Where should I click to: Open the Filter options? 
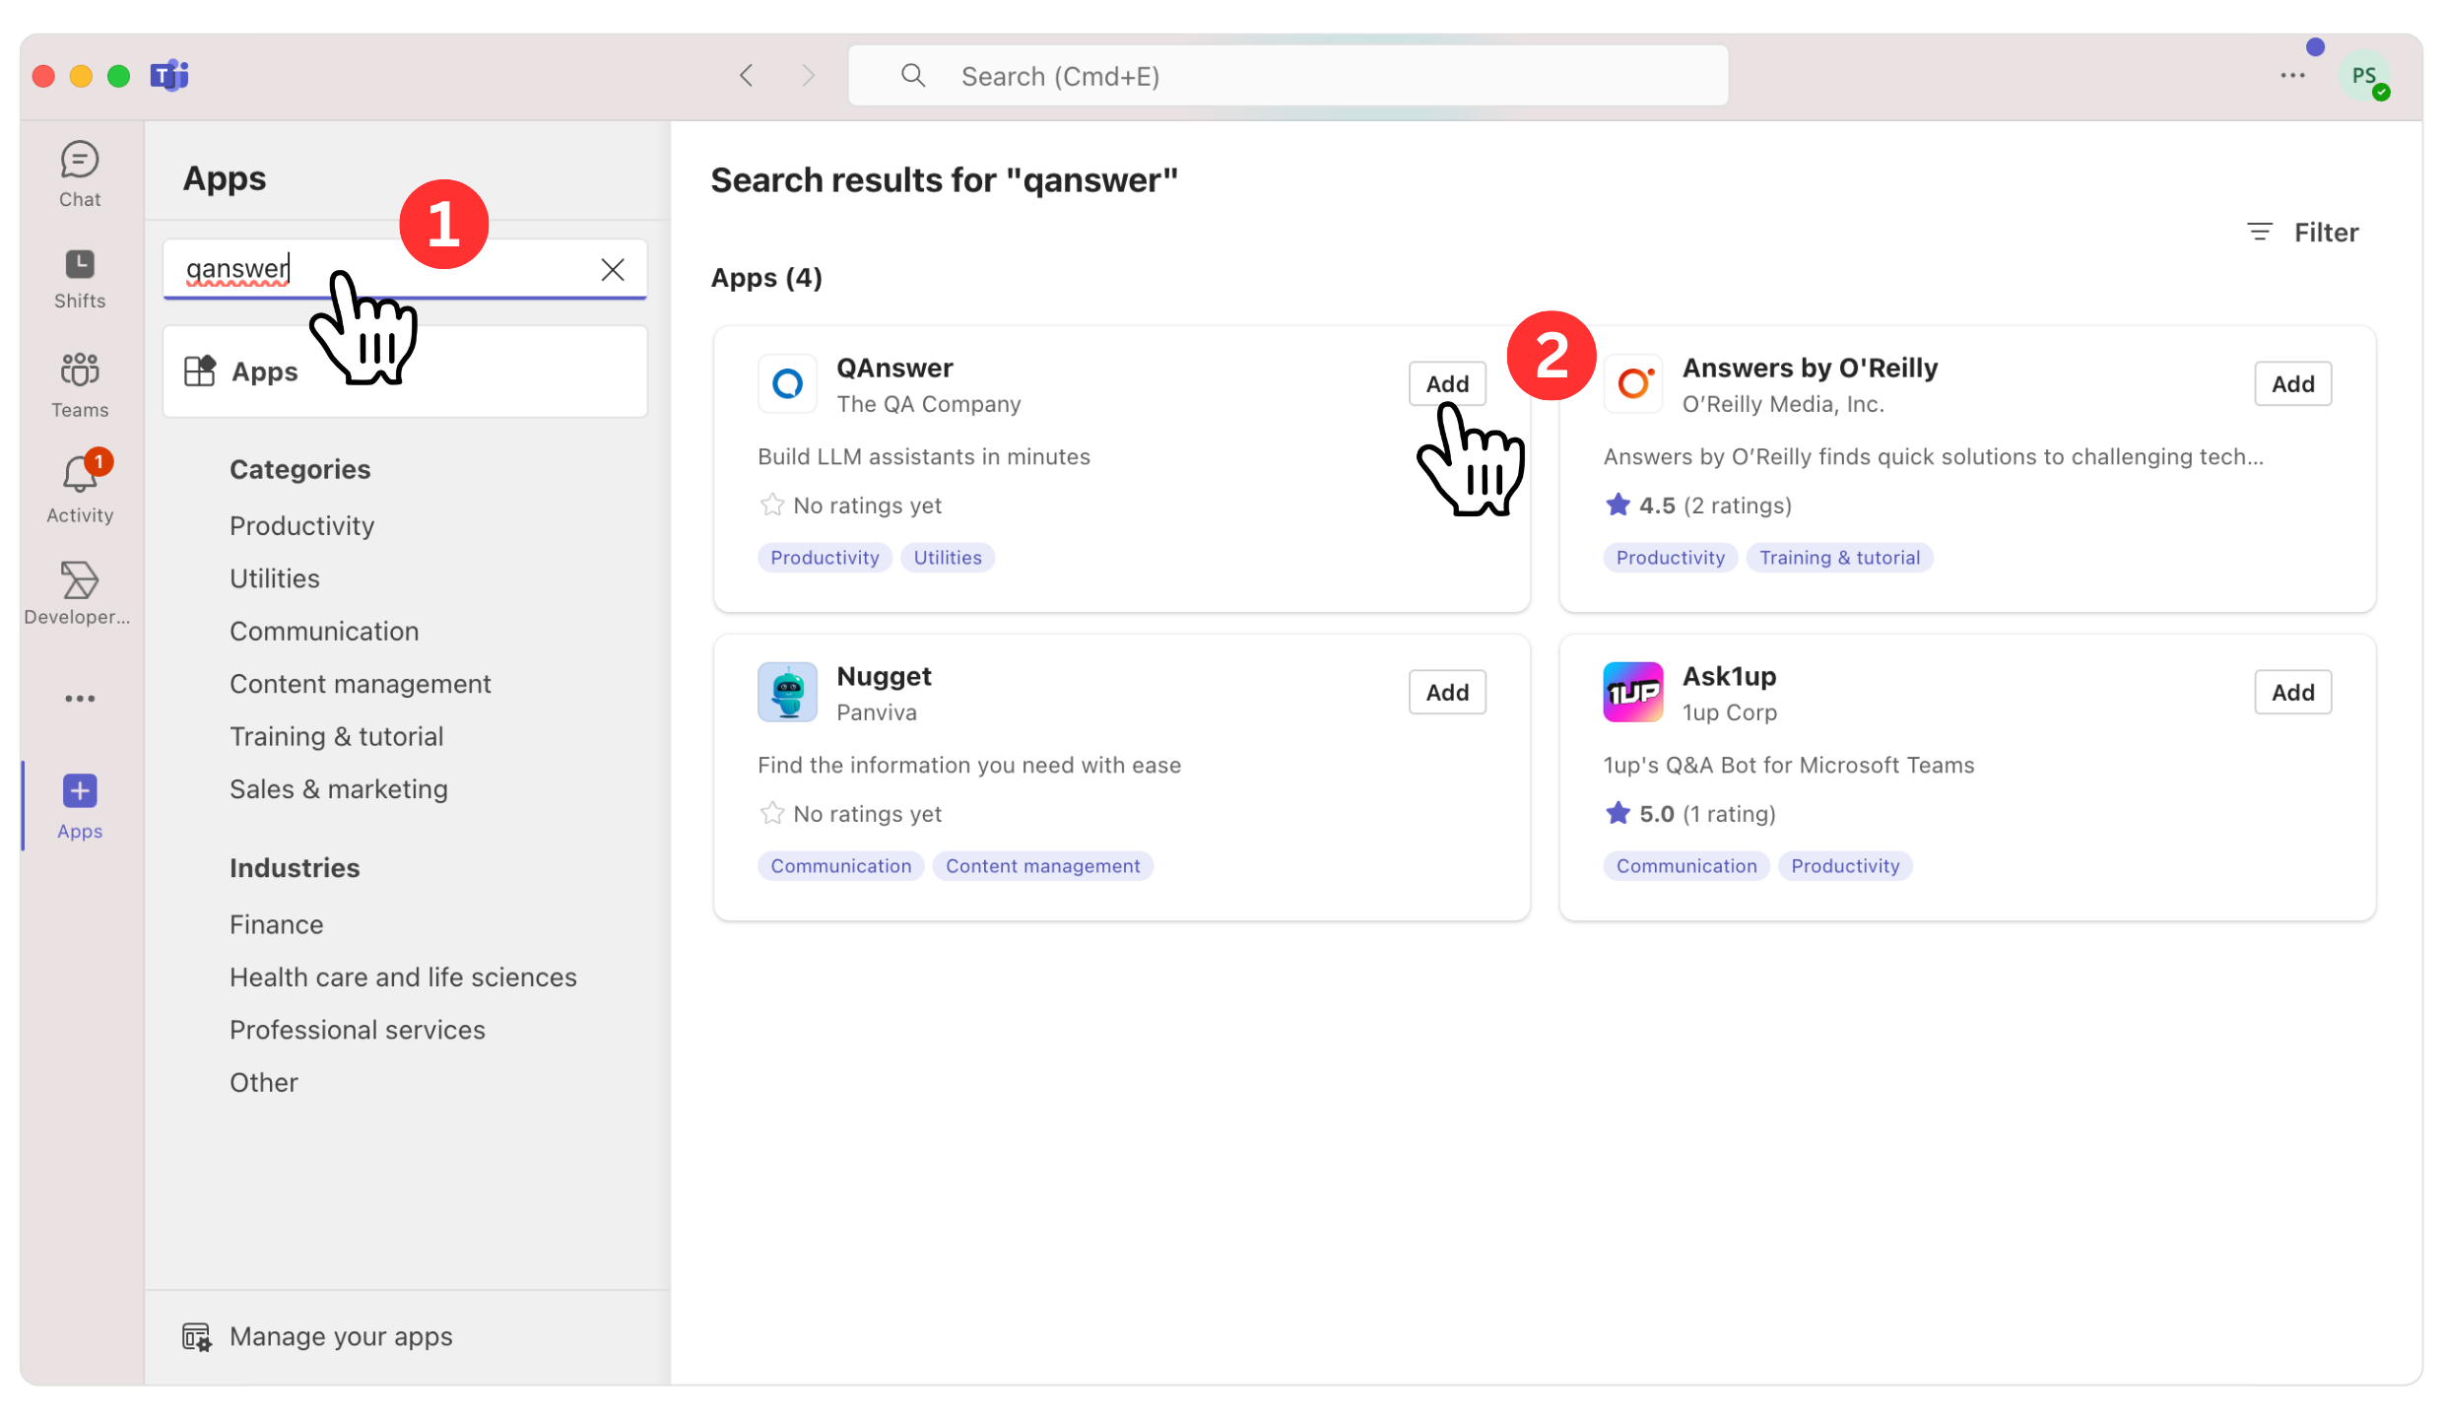click(2302, 233)
